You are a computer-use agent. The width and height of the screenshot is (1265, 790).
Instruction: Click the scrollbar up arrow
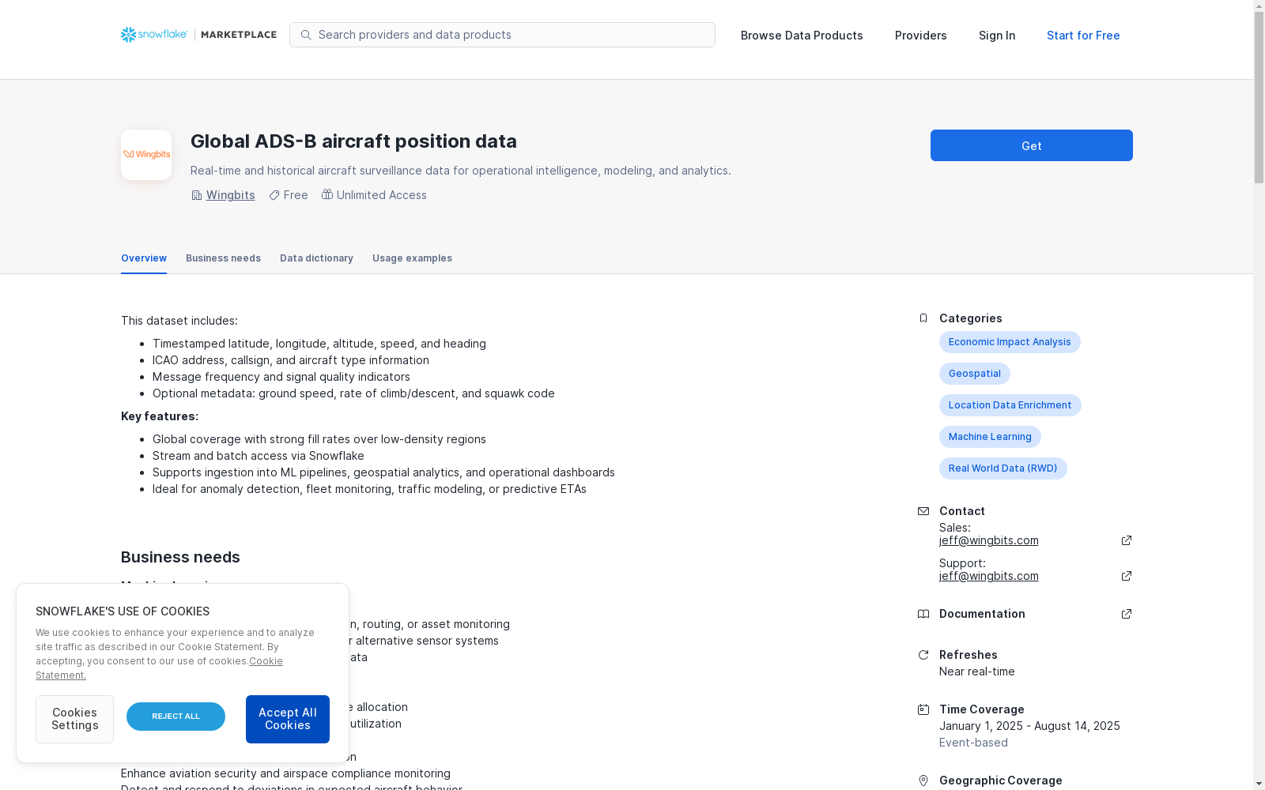click(x=1259, y=6)
